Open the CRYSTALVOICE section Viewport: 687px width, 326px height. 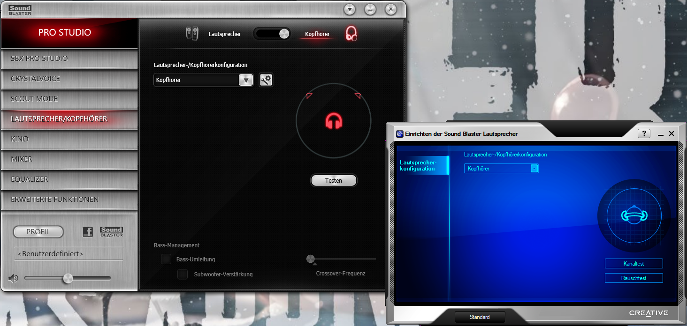click(69, 79)
